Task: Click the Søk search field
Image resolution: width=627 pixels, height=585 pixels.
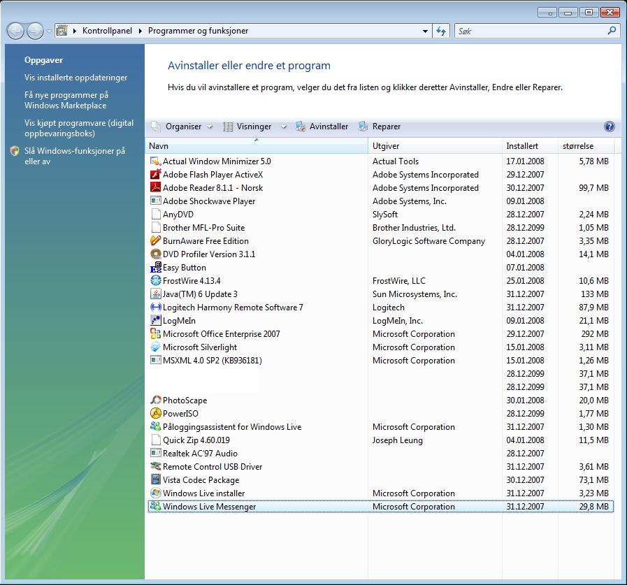Action: pos(531,31)
